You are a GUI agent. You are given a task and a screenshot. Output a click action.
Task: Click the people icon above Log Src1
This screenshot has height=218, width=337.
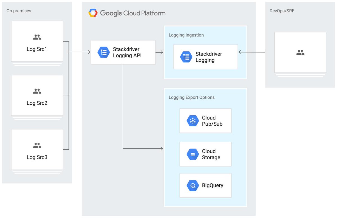tap(37, 37)
